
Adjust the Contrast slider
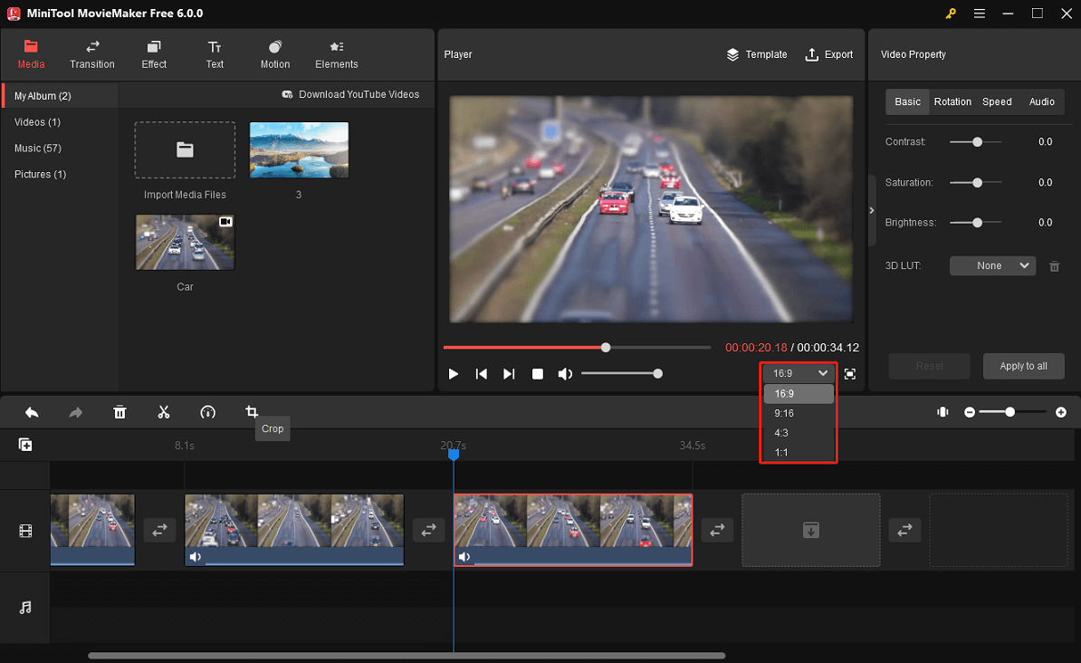pyautogui.click(x=975, y=142)
